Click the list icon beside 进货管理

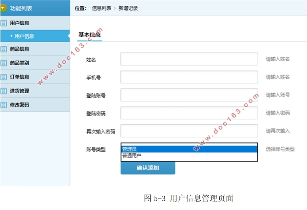point(4,91)
